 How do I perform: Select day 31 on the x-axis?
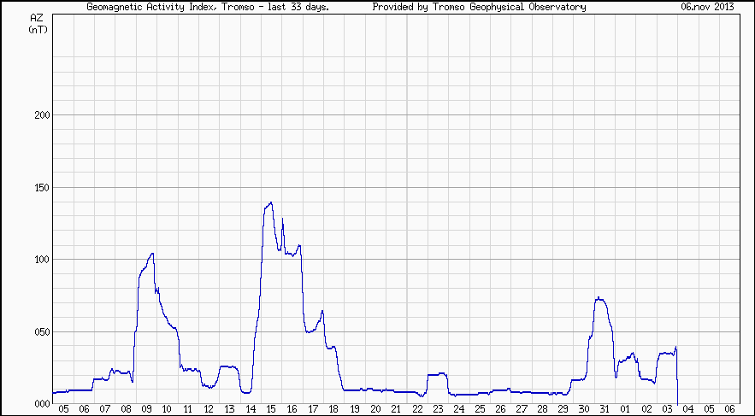click(605, 410)
